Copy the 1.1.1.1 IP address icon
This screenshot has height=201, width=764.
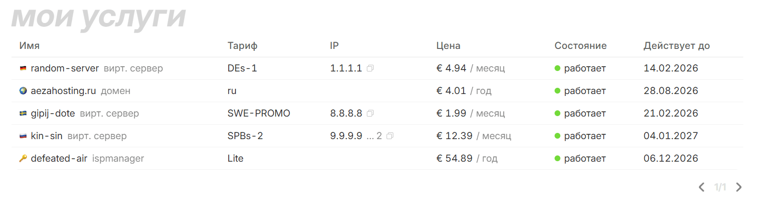pyautogui.click(x=370, y=69)
